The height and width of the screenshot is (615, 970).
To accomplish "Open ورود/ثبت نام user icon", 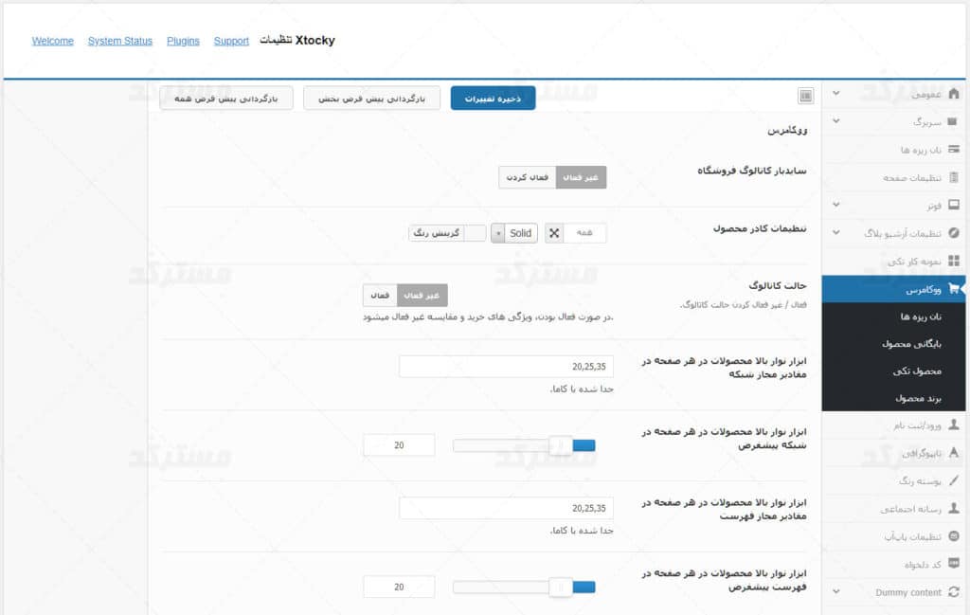I will (x=953, y=425).
